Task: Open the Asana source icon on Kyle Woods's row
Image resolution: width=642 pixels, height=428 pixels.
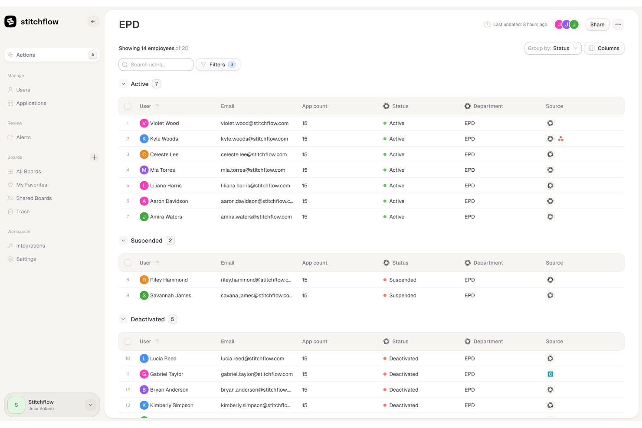Action: coord(561,139)
